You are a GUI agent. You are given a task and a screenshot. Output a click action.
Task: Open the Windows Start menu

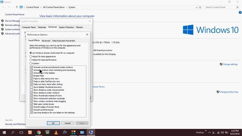(4, 133)
